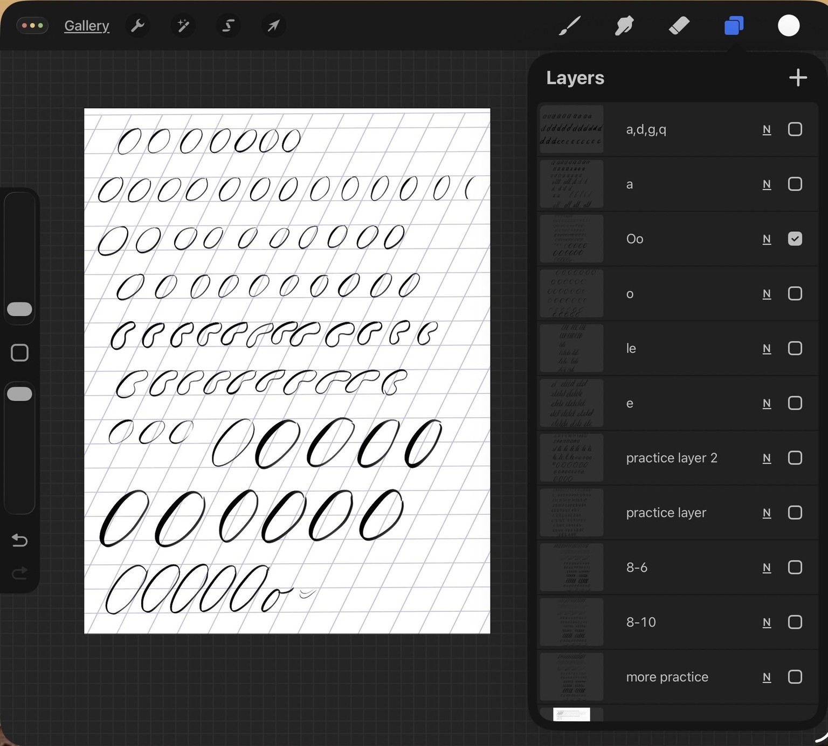Select the Brush tool
This screenshot has height=746, width=828.
pyautogui.click(x=570, y=25)
